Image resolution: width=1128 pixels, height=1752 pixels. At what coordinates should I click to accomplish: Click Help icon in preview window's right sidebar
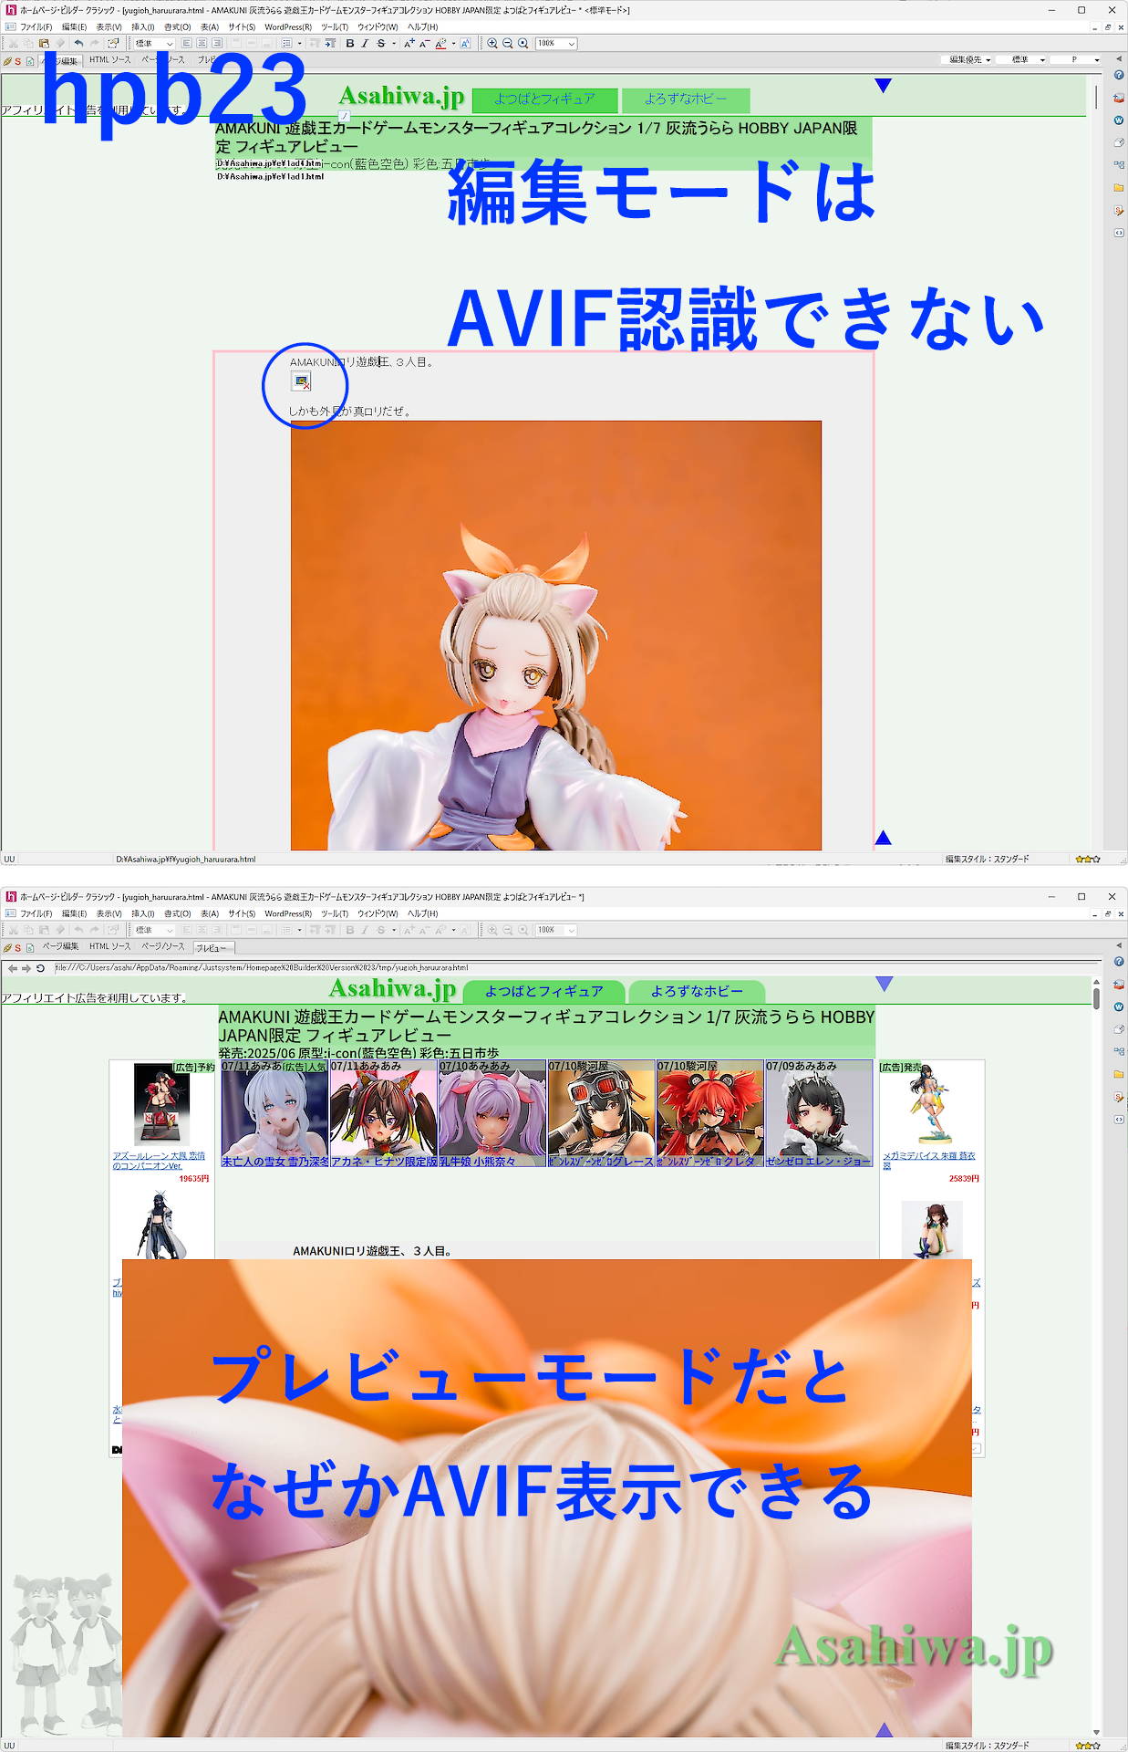(1119, 962)
